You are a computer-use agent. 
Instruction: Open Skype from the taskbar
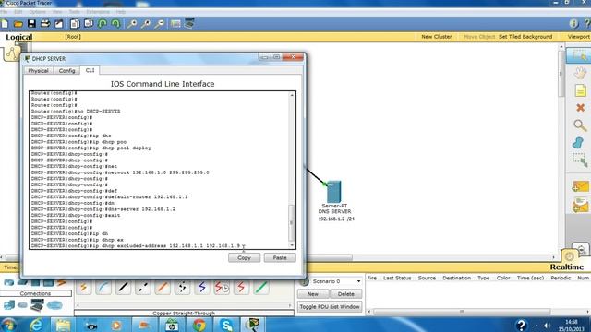[x=226, y=325]
